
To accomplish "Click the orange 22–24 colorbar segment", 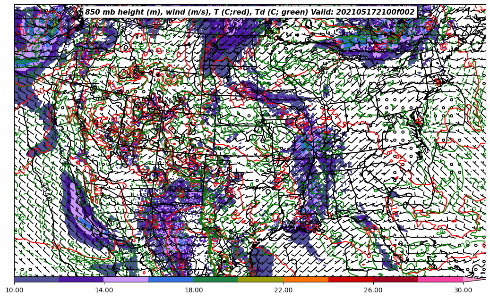I will (306, 280).
